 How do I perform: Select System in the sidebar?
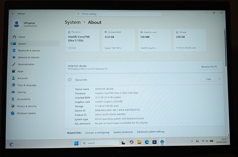[35, 44]
